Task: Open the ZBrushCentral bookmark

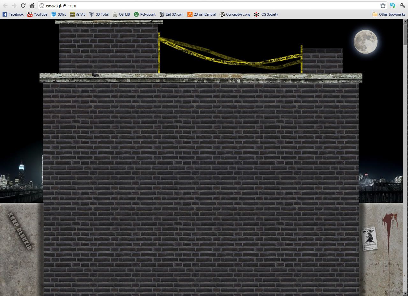Action: tap(201, 14)
